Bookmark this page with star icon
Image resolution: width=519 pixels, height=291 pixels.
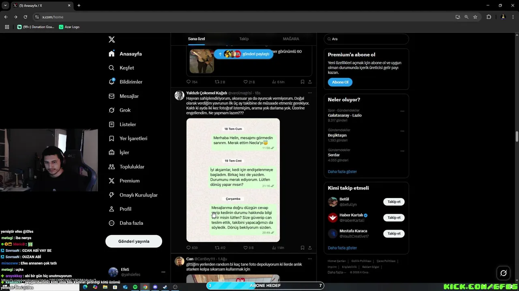pyautogui.click(x=475, y=17)
